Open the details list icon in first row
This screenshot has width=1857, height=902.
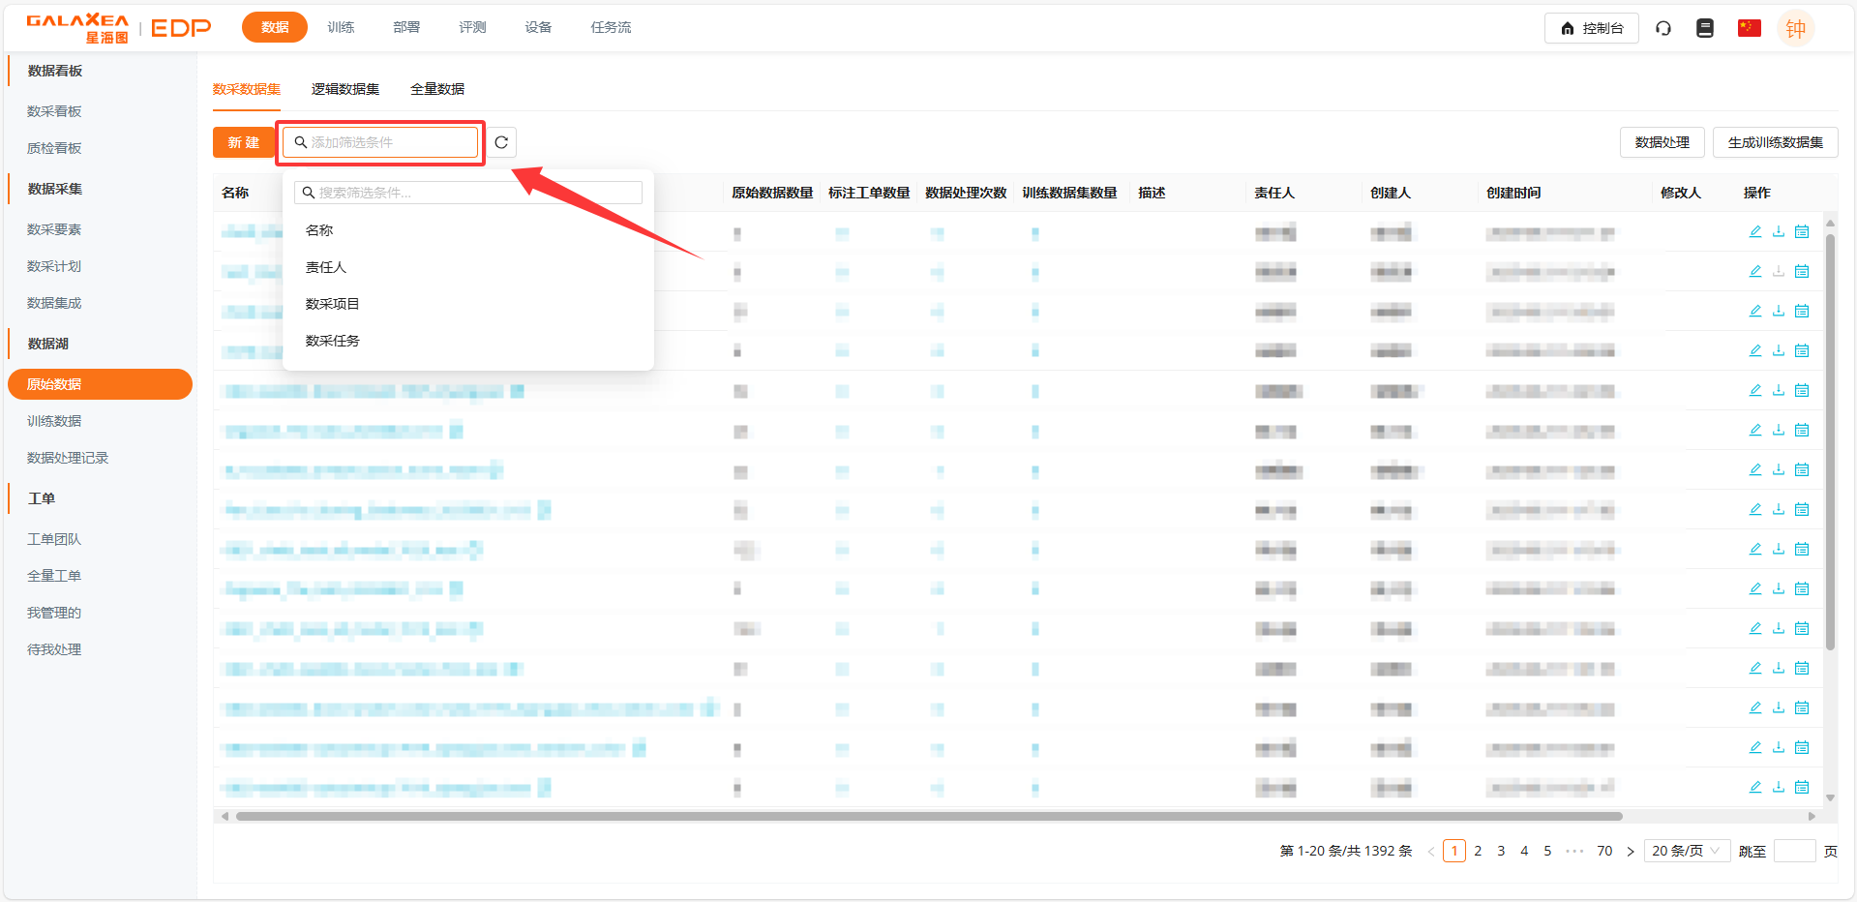pyautogui.click(x=1802, y=232)
